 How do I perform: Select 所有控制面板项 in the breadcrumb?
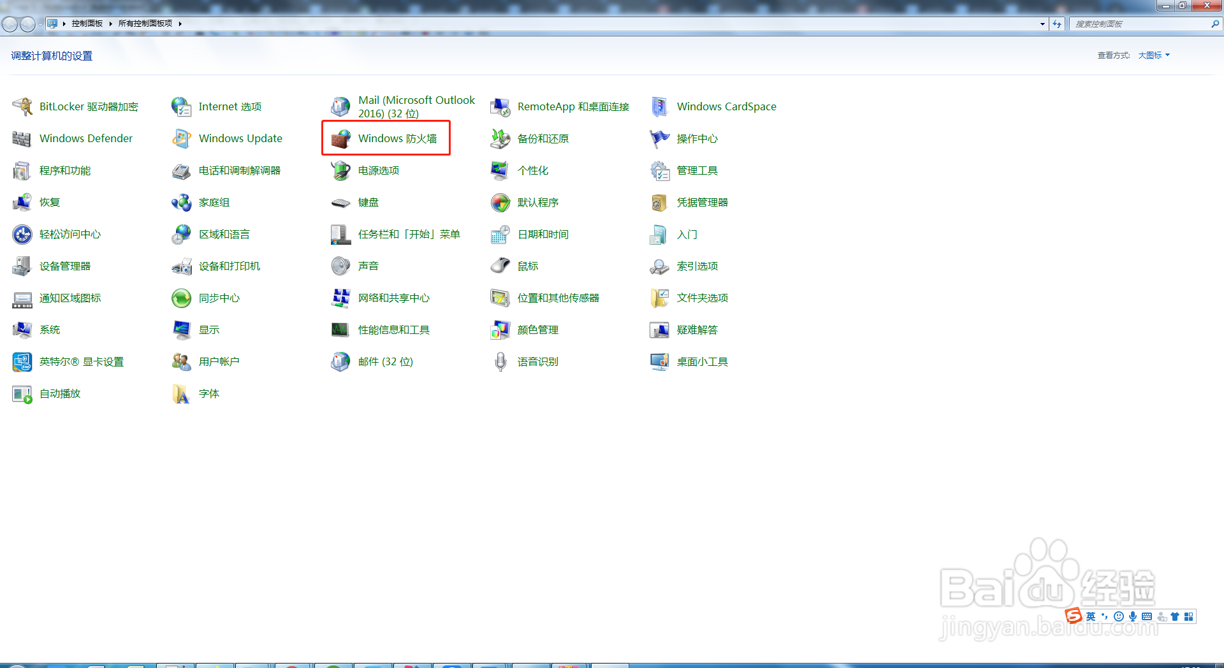click(x=145, y=23)
